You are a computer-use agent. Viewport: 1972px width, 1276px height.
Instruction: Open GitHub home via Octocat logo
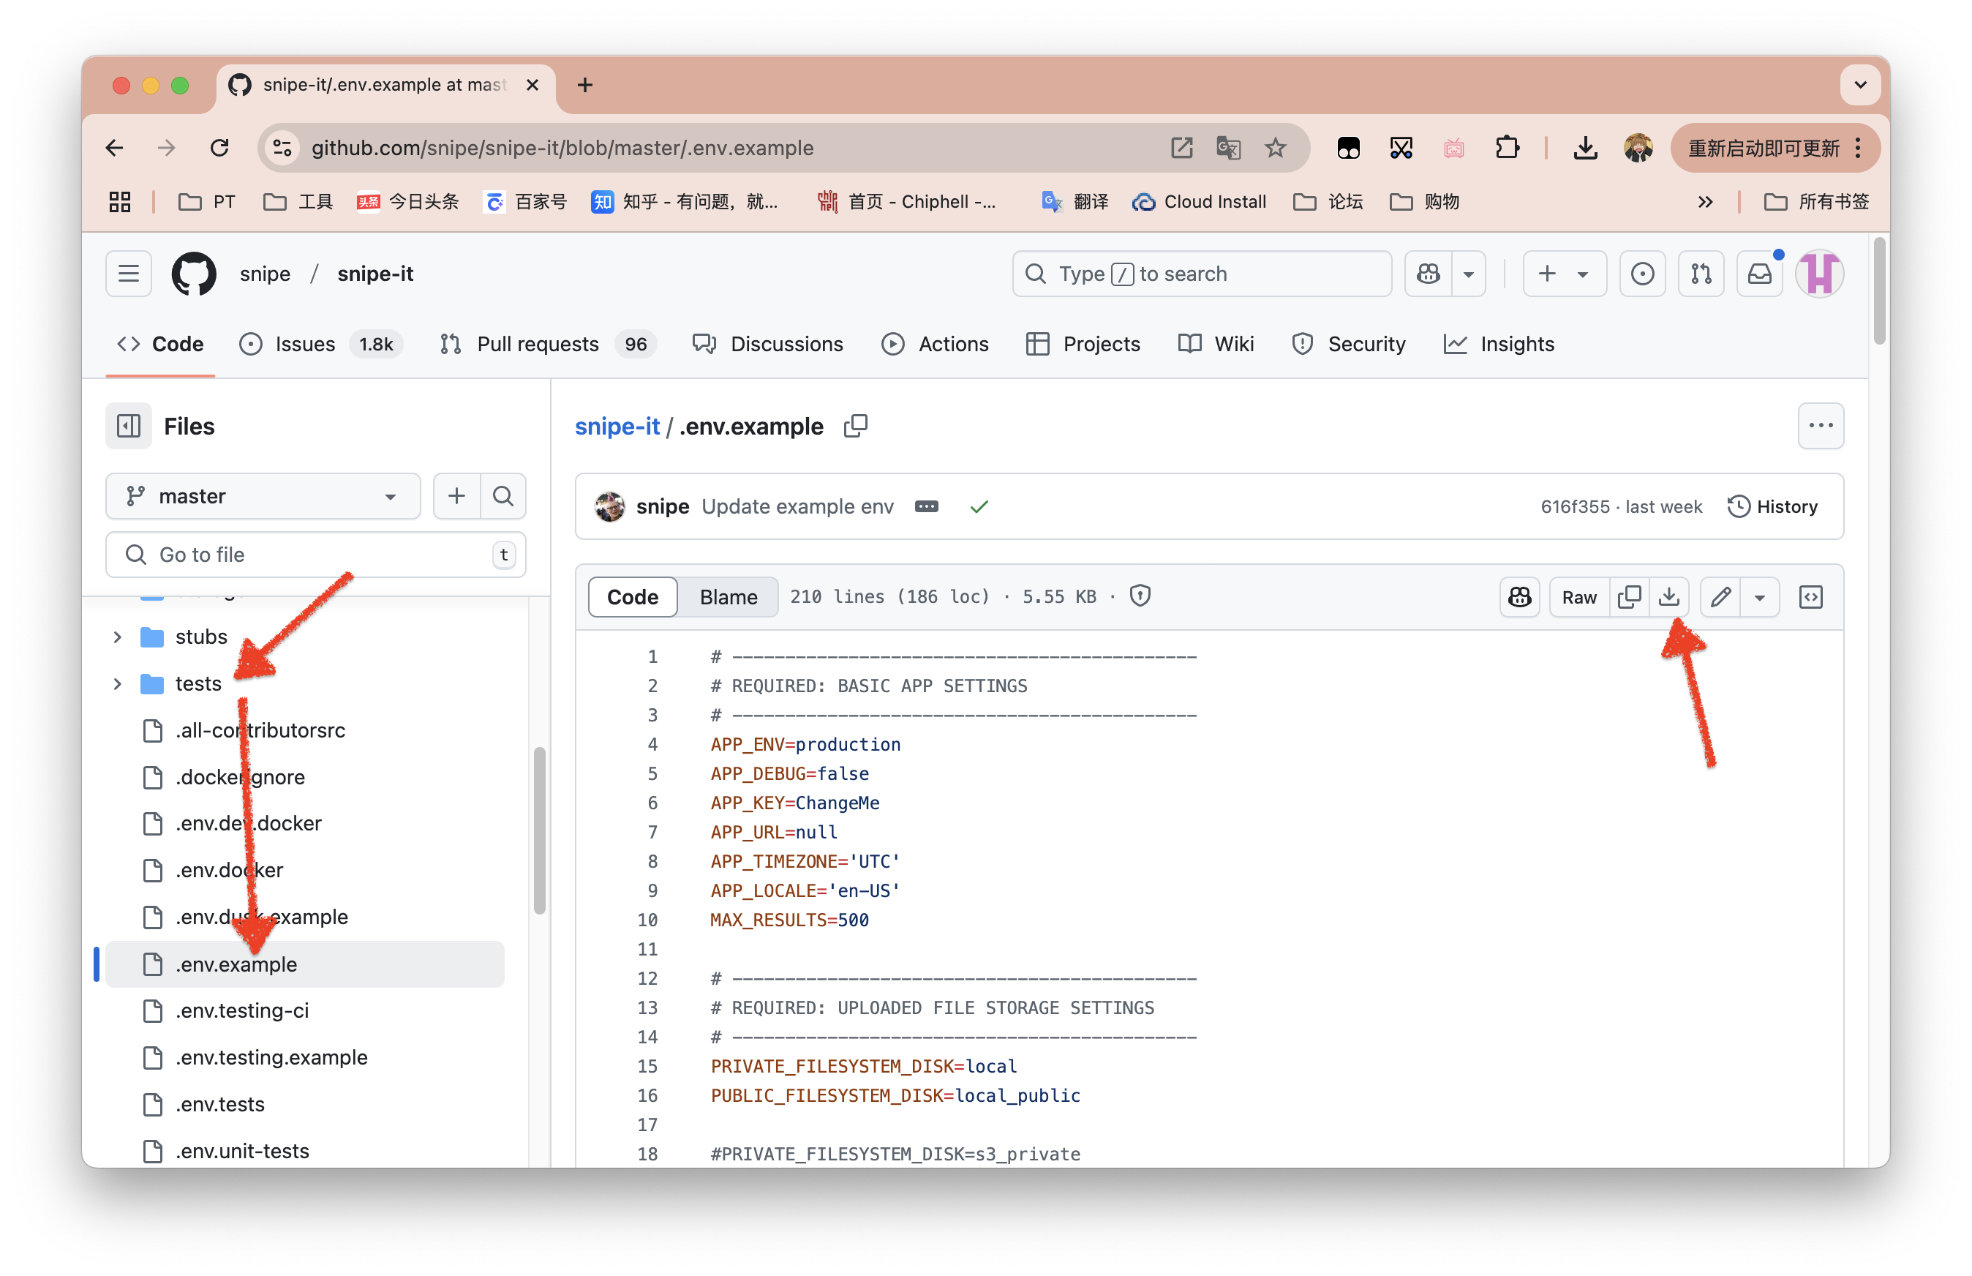click(194, 274)
